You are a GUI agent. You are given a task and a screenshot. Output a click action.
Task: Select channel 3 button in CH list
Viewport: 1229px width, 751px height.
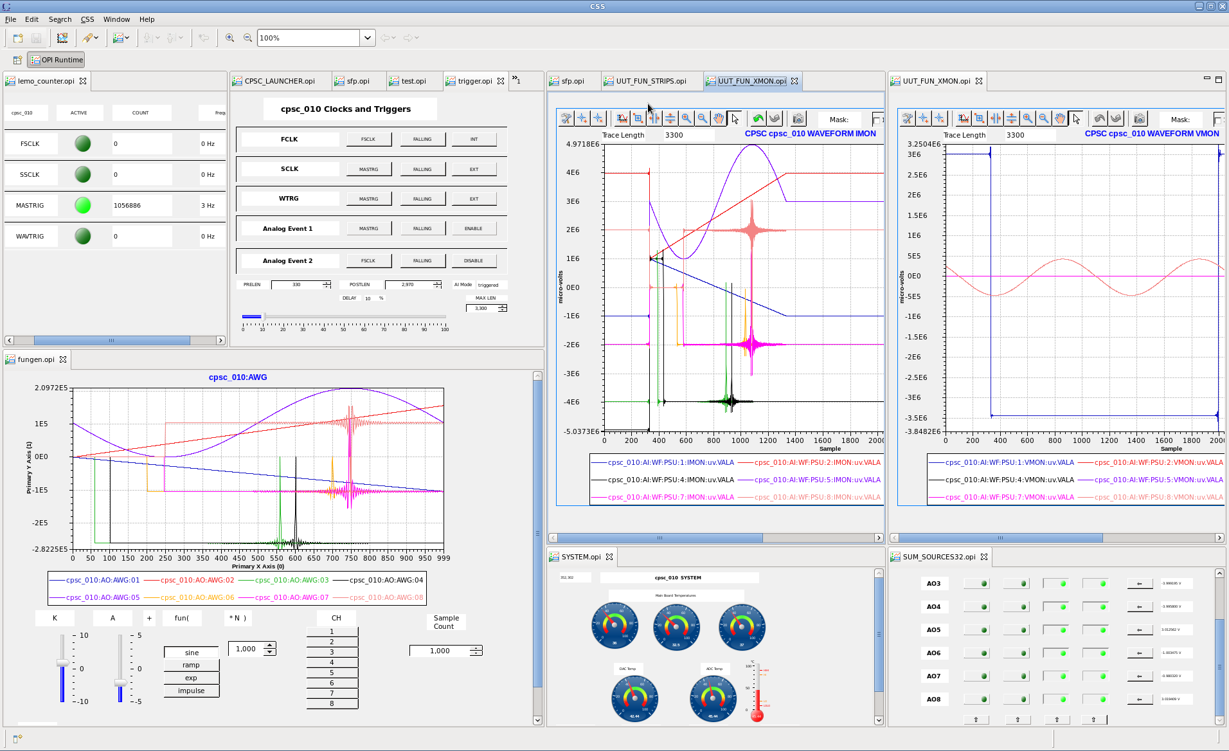(332, 652)
